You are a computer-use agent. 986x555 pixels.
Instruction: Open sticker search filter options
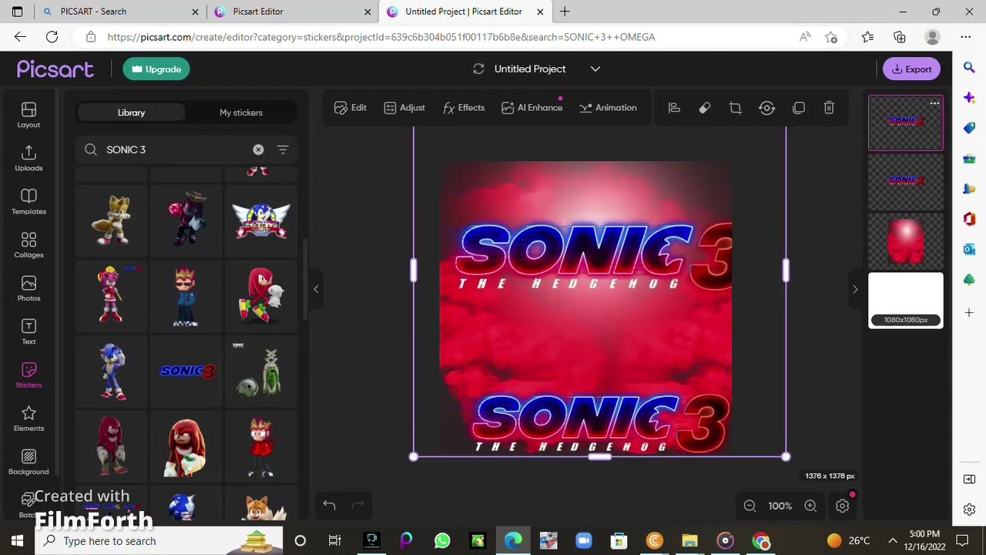click(x=283, y=150)
